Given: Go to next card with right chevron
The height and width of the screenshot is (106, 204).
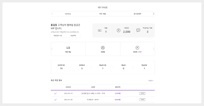Looking at the screenshot, I should click(x=154, y=49).
